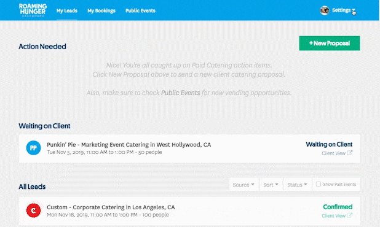
Task: Click external link icon beside Punkin' Pie Client View
Action: (349, 153)
